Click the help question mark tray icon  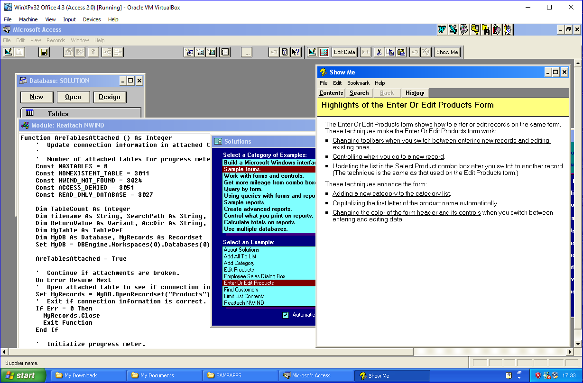(x=509, y=375)
